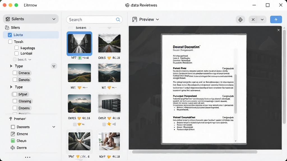Select the server rack thumbnail
Screen dimensions: 287x161
point(109,103)
